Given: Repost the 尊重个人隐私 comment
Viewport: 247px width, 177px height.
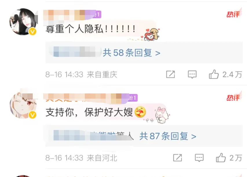Looking at the screenshot, I should [171, 74].
